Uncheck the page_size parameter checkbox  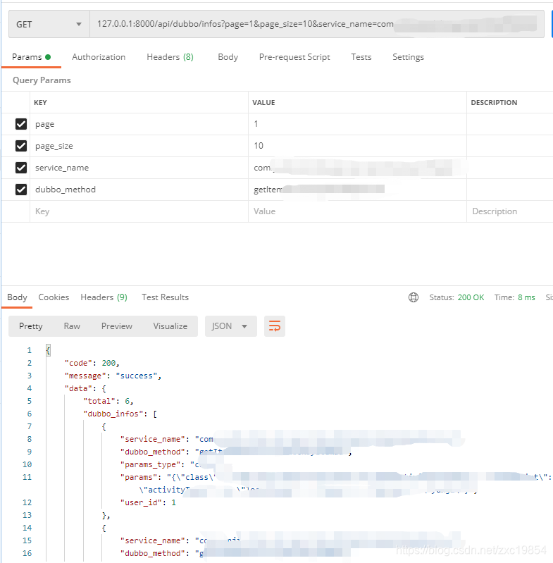click(21, 146)
